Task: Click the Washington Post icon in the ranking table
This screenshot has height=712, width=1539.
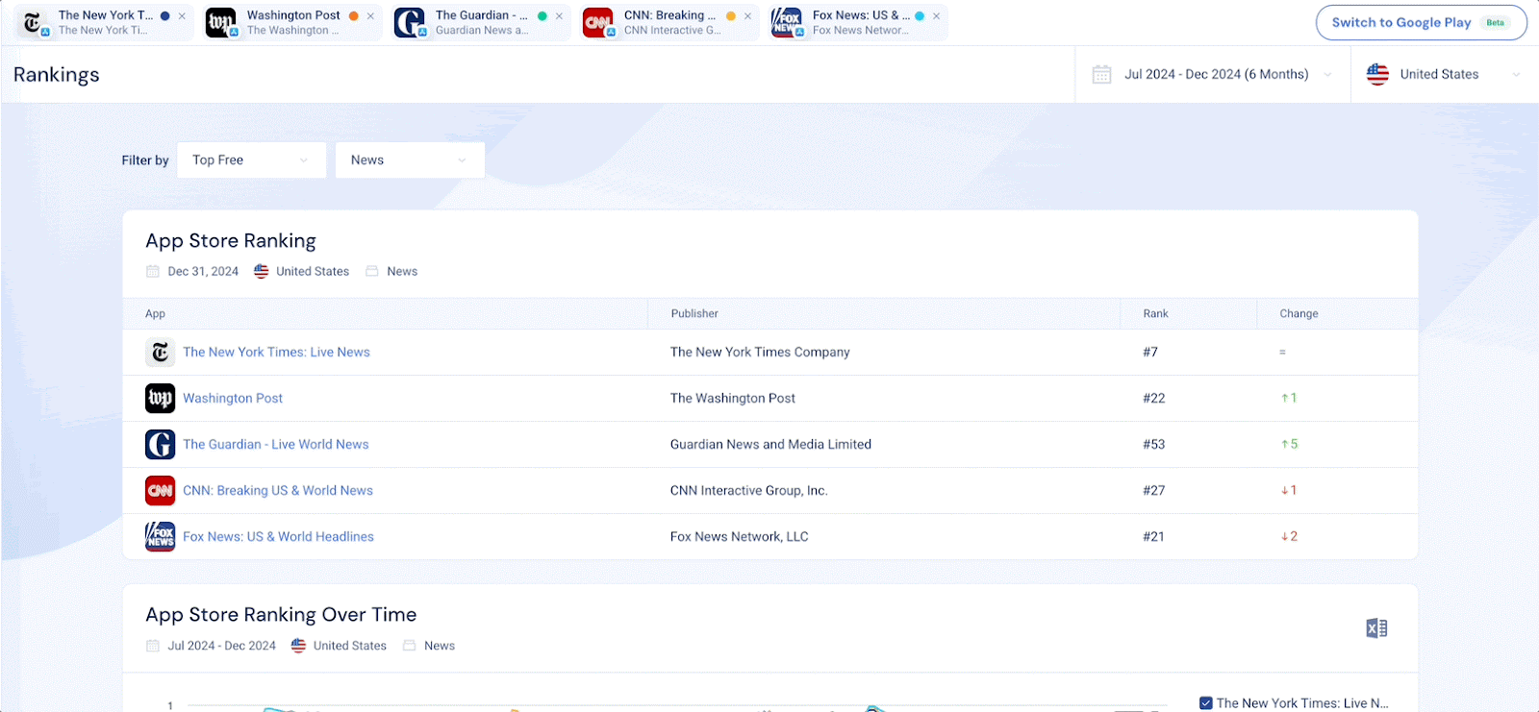Action: (x=160, y=398)
